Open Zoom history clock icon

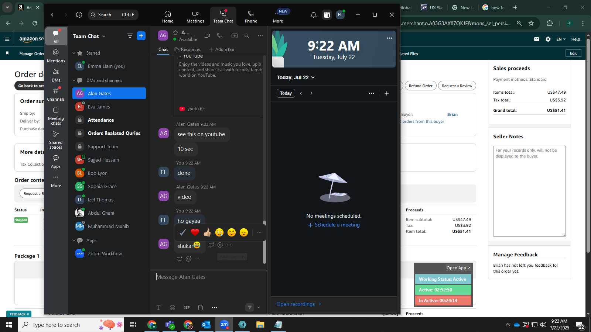[x=79, y=15]
